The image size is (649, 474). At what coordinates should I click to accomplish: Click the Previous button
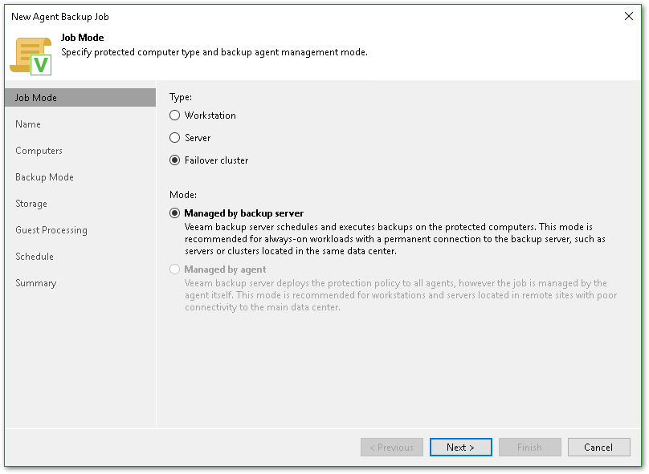(x=392, y=448)
